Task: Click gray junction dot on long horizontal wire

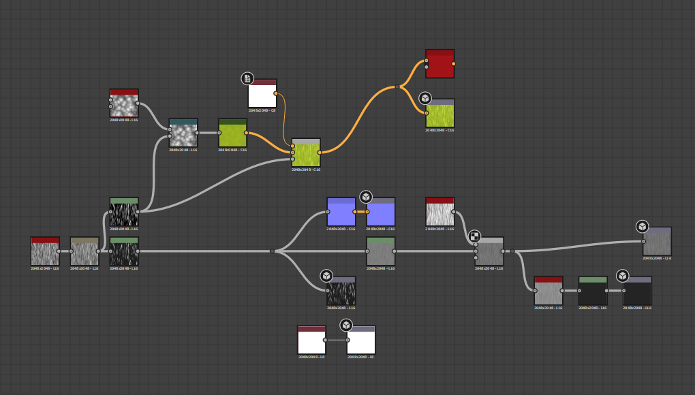Action: pyautogui.click(x=272, y=251)
